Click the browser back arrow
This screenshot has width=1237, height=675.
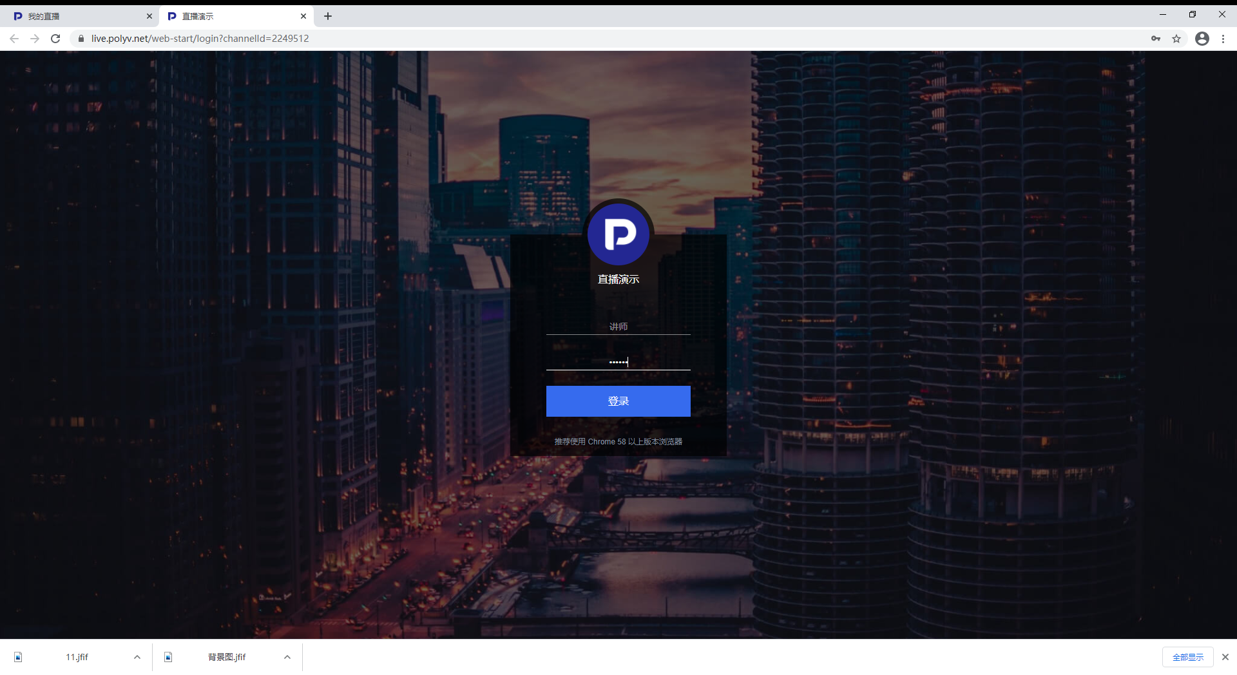(x=14, y=39)
